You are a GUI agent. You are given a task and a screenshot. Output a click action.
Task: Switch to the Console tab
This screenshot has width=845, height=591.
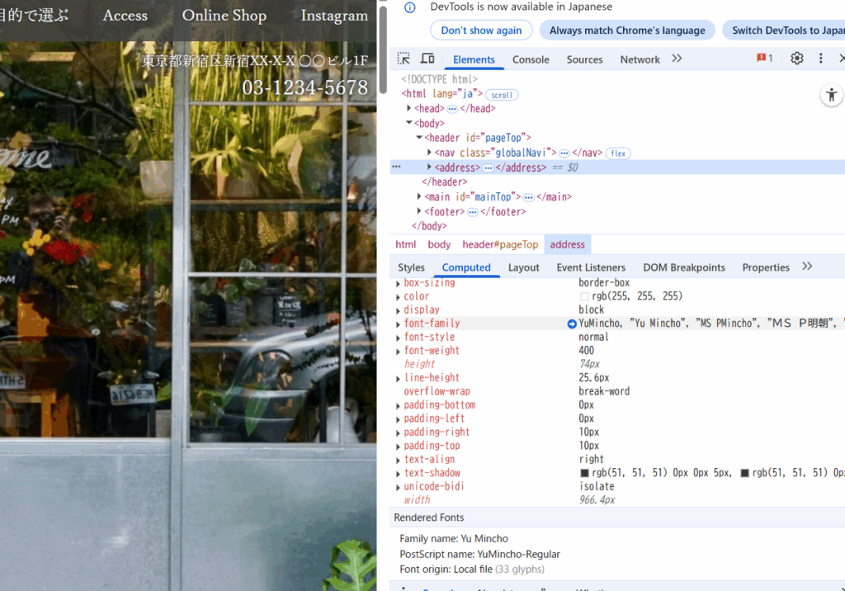(x=531, y=59)
